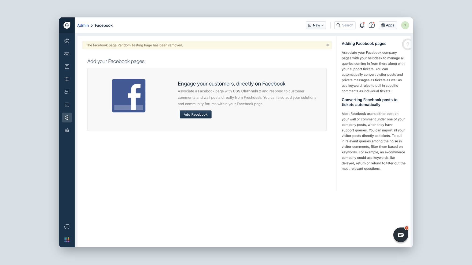This screenshot has width=472, height=265.
Task: Open the colorful app switcher grid
Action: pos(67,240)
